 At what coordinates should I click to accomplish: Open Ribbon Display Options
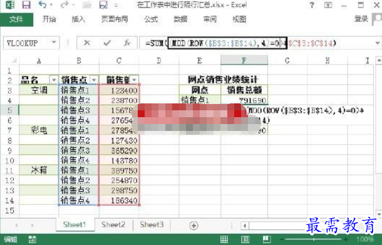click(x=328, y=5)
